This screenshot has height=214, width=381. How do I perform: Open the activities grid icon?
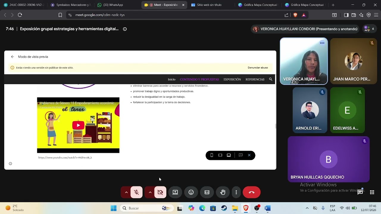point(372,192)
